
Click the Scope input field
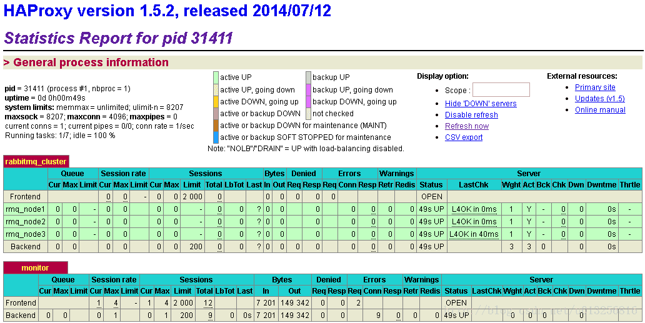(501, 89)
